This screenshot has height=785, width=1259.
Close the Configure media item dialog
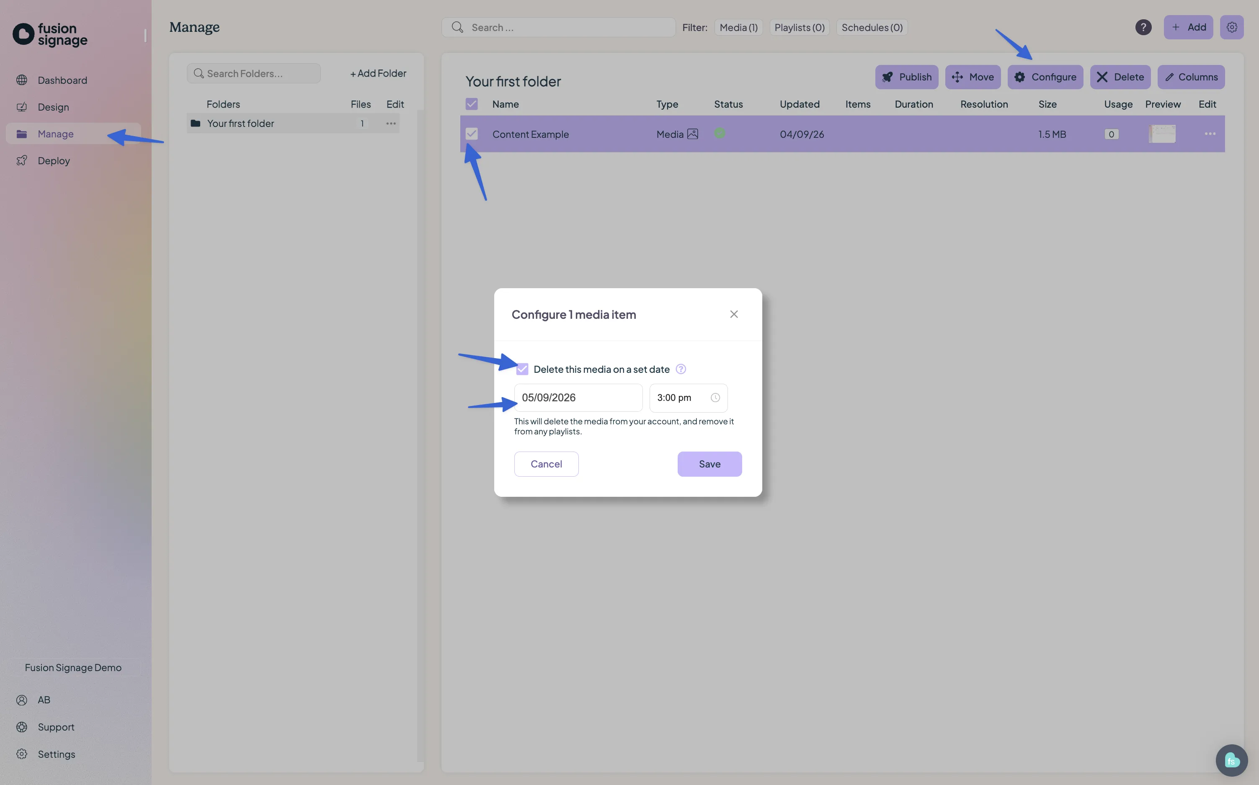point(734,314)
